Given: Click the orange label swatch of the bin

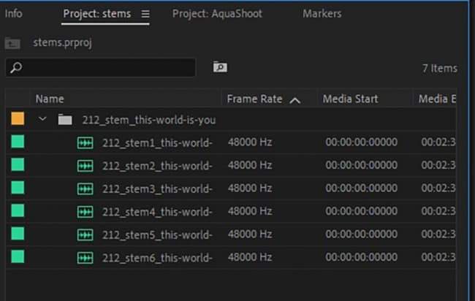Looking at the screenshot, I should (x=18, y=119).
